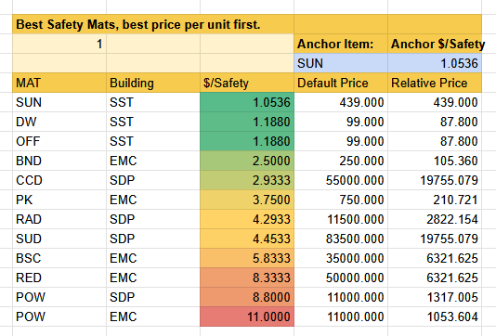Screen dimensions: 496x336
Task: Select the title cell Best Safety Mats
Action: point(153,24)
